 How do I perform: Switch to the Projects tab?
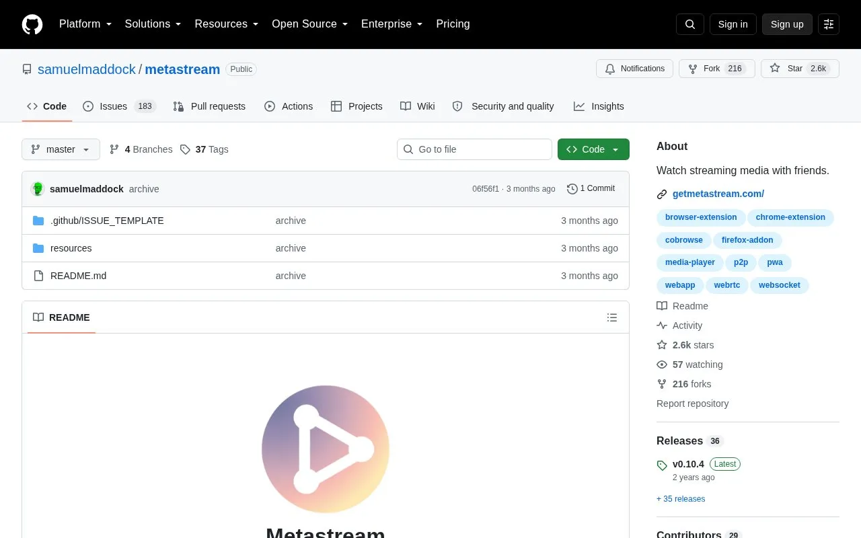[x=357, y=106]
